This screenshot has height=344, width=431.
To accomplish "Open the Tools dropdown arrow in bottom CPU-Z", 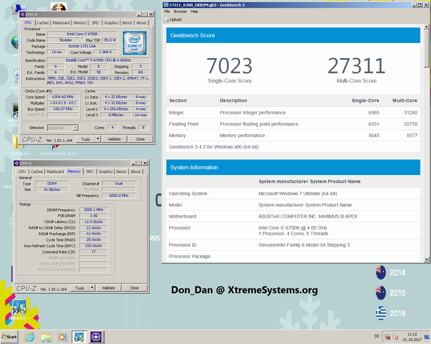I will point(92,288).
